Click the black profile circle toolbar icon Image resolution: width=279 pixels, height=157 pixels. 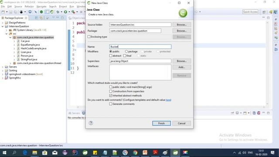coord(21,12)
